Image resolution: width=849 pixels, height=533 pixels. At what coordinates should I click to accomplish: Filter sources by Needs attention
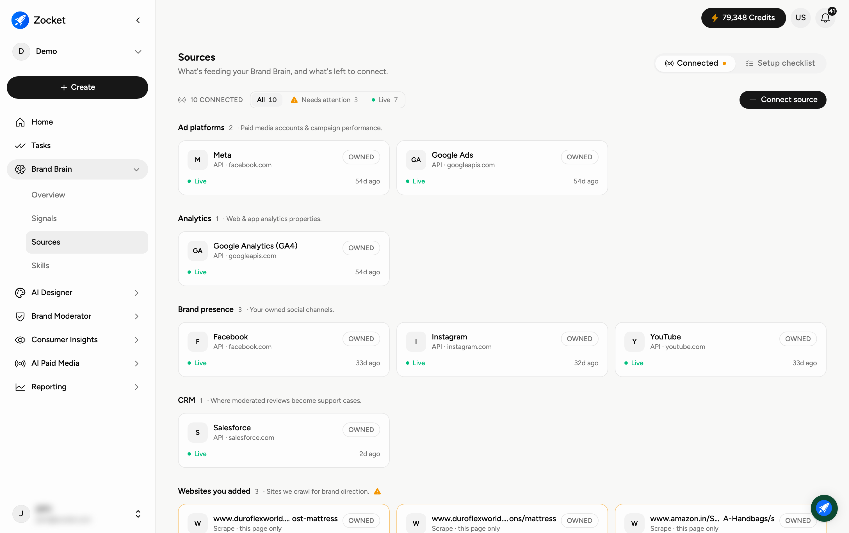click(324, 100)
